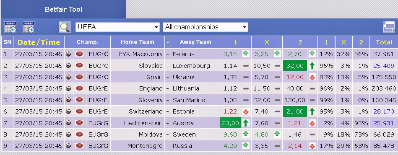
Task: Open total volume link 28.170 for Switzerland match
Action: [x=384, y=111]
